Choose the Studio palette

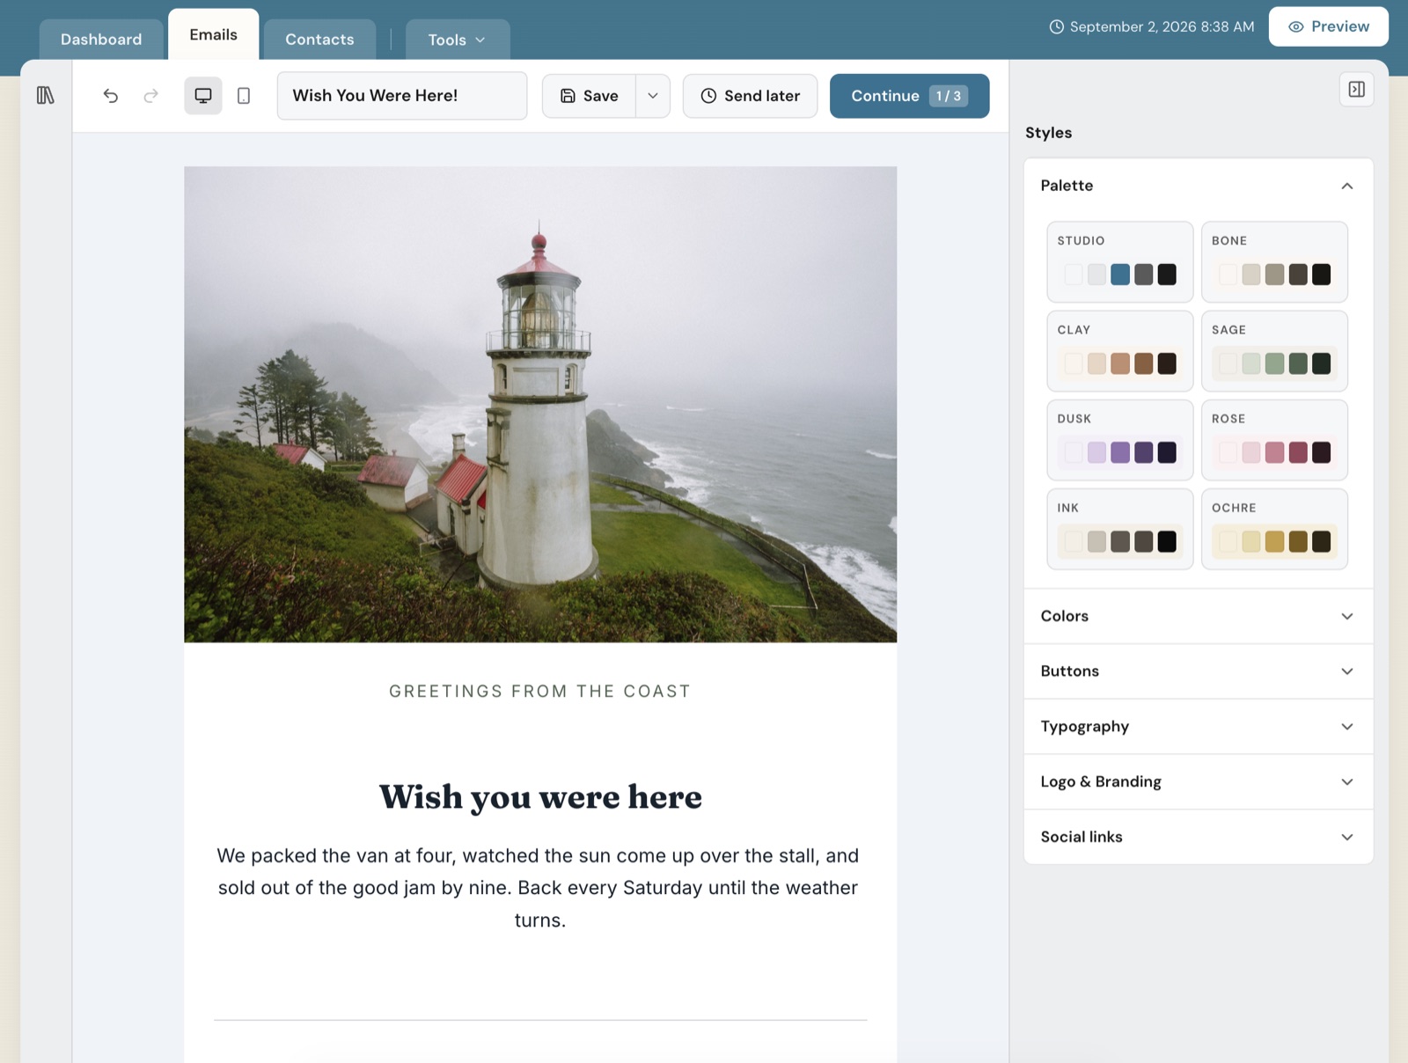point(1120,262)
